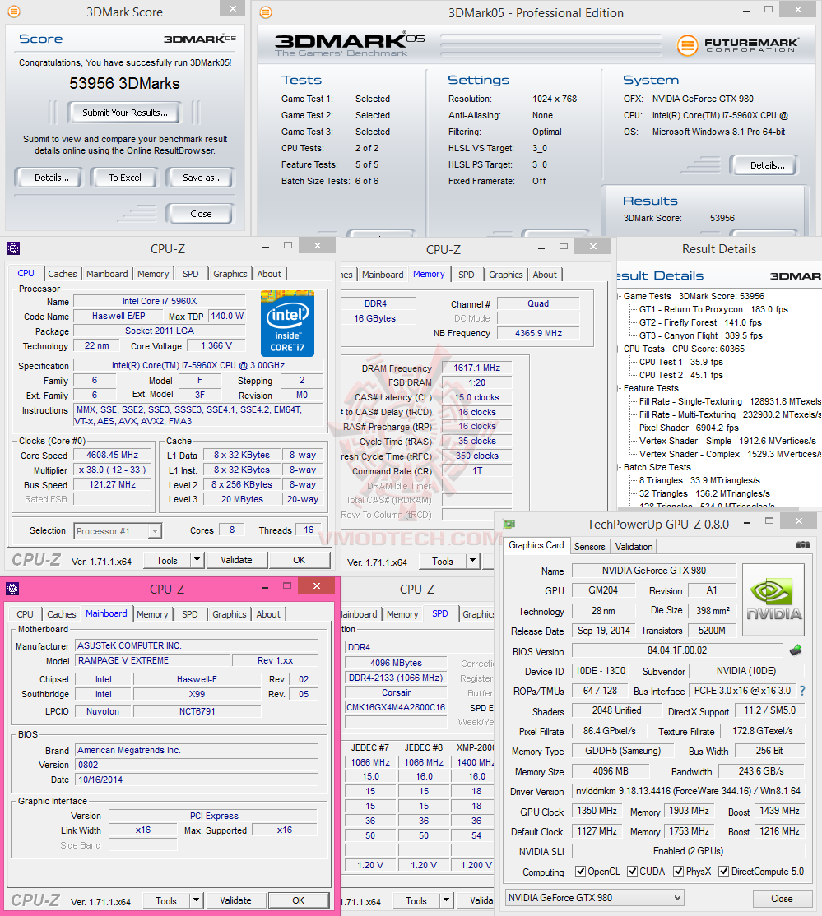Select the GT2 - Firefly Forest result row
Screen dimensions: 822x916
click(700, 322)
